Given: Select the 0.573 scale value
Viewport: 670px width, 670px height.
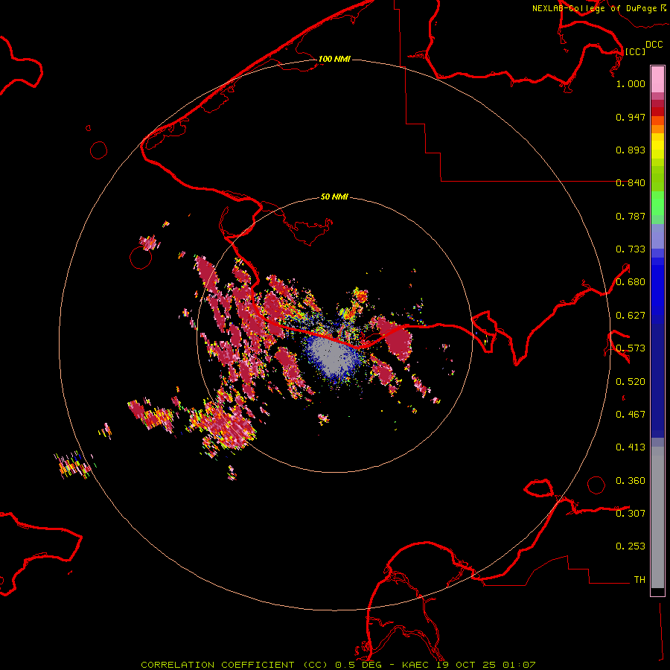Looking at the screenshot, I should point(631,348).
